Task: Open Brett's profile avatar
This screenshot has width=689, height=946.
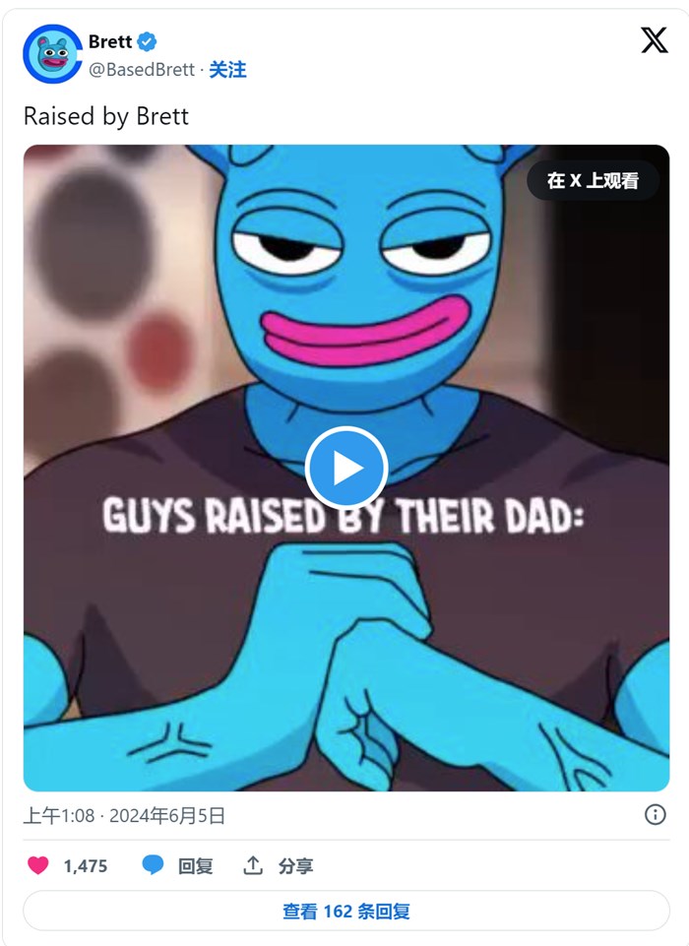Action: 52,54
